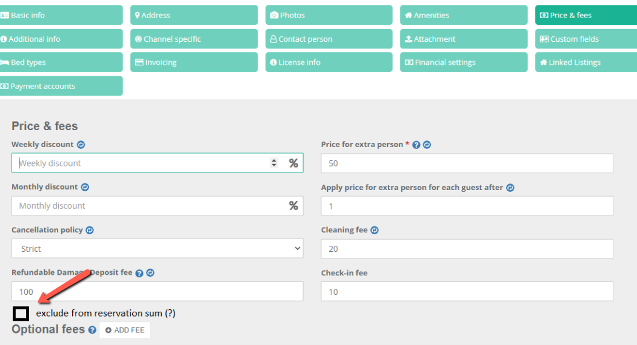Screen dimensions: 637x345
Task: Click the sync icon next to Weekly discount
Action: click(x=81, y=145)
